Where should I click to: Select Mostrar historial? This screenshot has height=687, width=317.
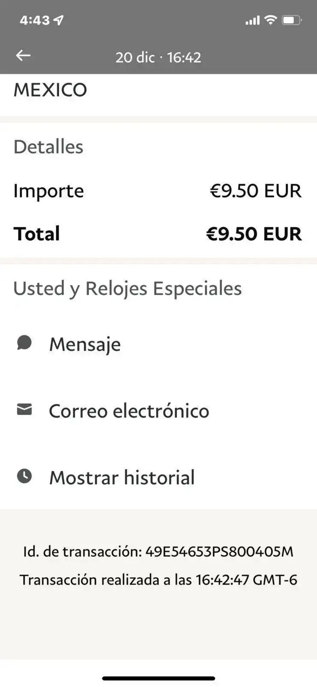pyautogui.click(x=158, y=477)
